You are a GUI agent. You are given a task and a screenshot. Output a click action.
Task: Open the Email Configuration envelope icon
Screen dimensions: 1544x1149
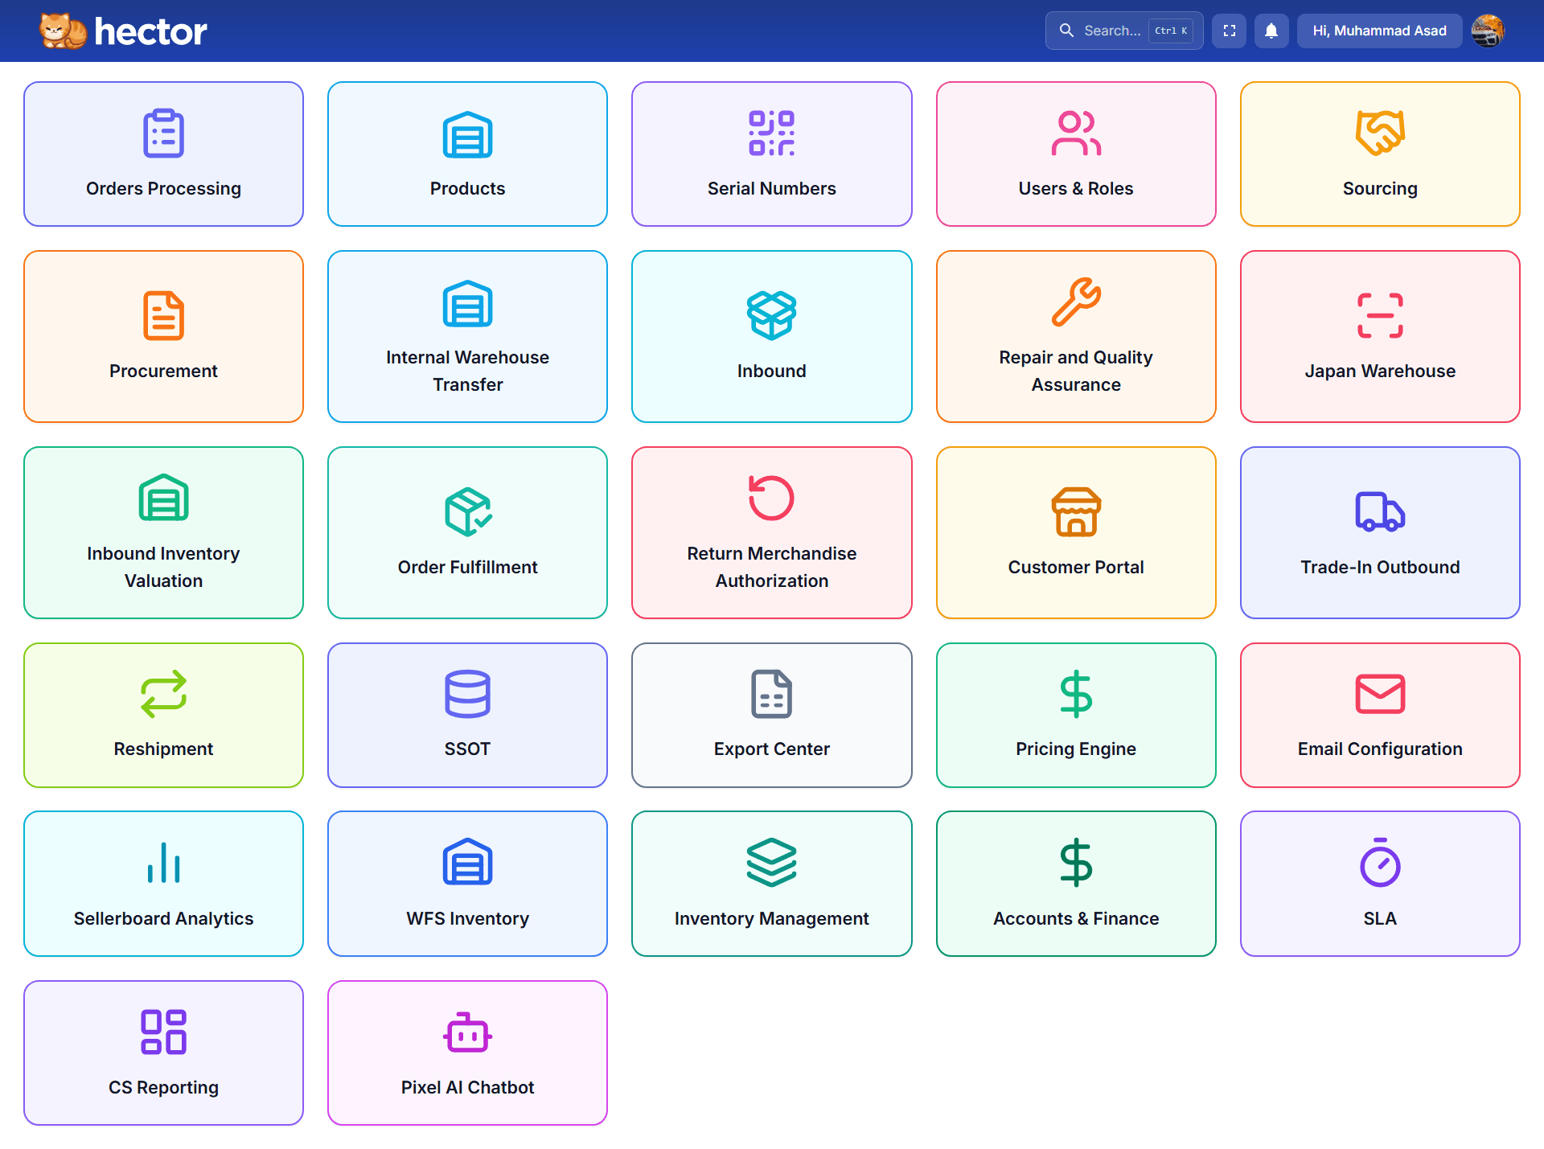pos(1380,694)
